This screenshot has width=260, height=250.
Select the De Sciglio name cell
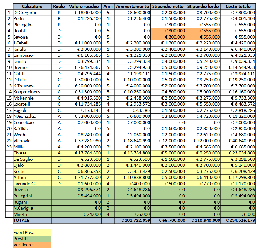click(32, 159)
